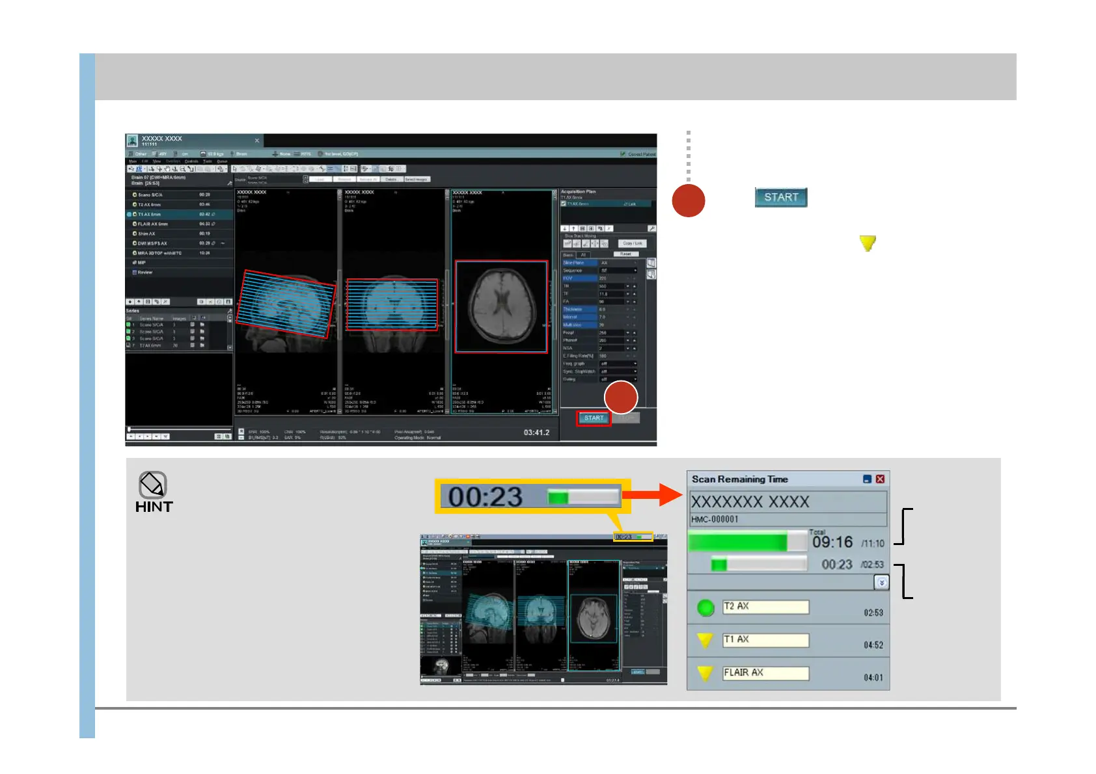Minimize the Scan Remaining Time window

pos(867,479)
